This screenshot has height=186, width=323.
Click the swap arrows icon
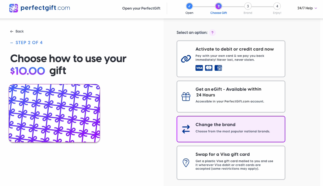coord(186,129)
